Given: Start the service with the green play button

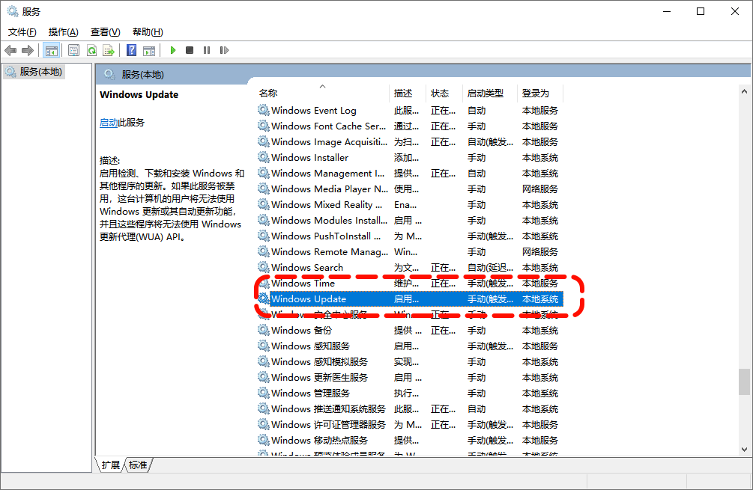Looking at the screenshot, I should (x=173, y=50).
